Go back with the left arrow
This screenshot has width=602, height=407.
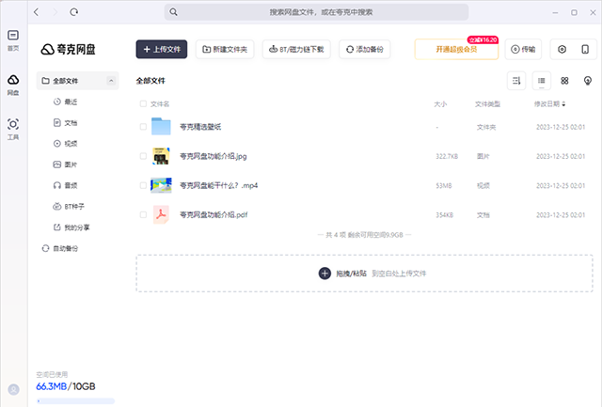37,12
